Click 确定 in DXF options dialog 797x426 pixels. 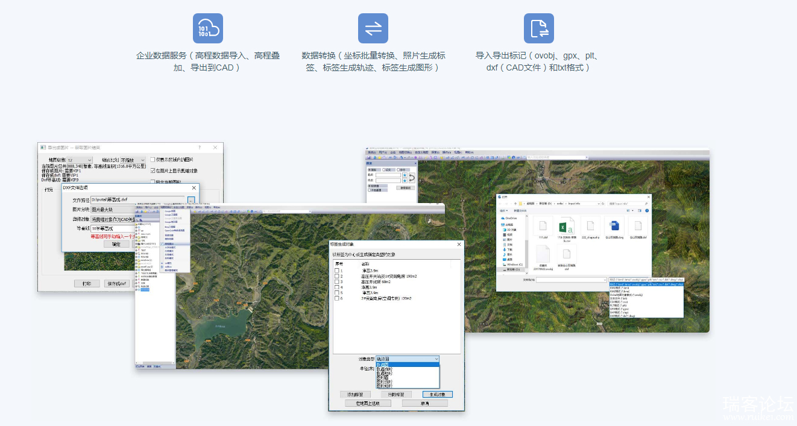point(116,245)
